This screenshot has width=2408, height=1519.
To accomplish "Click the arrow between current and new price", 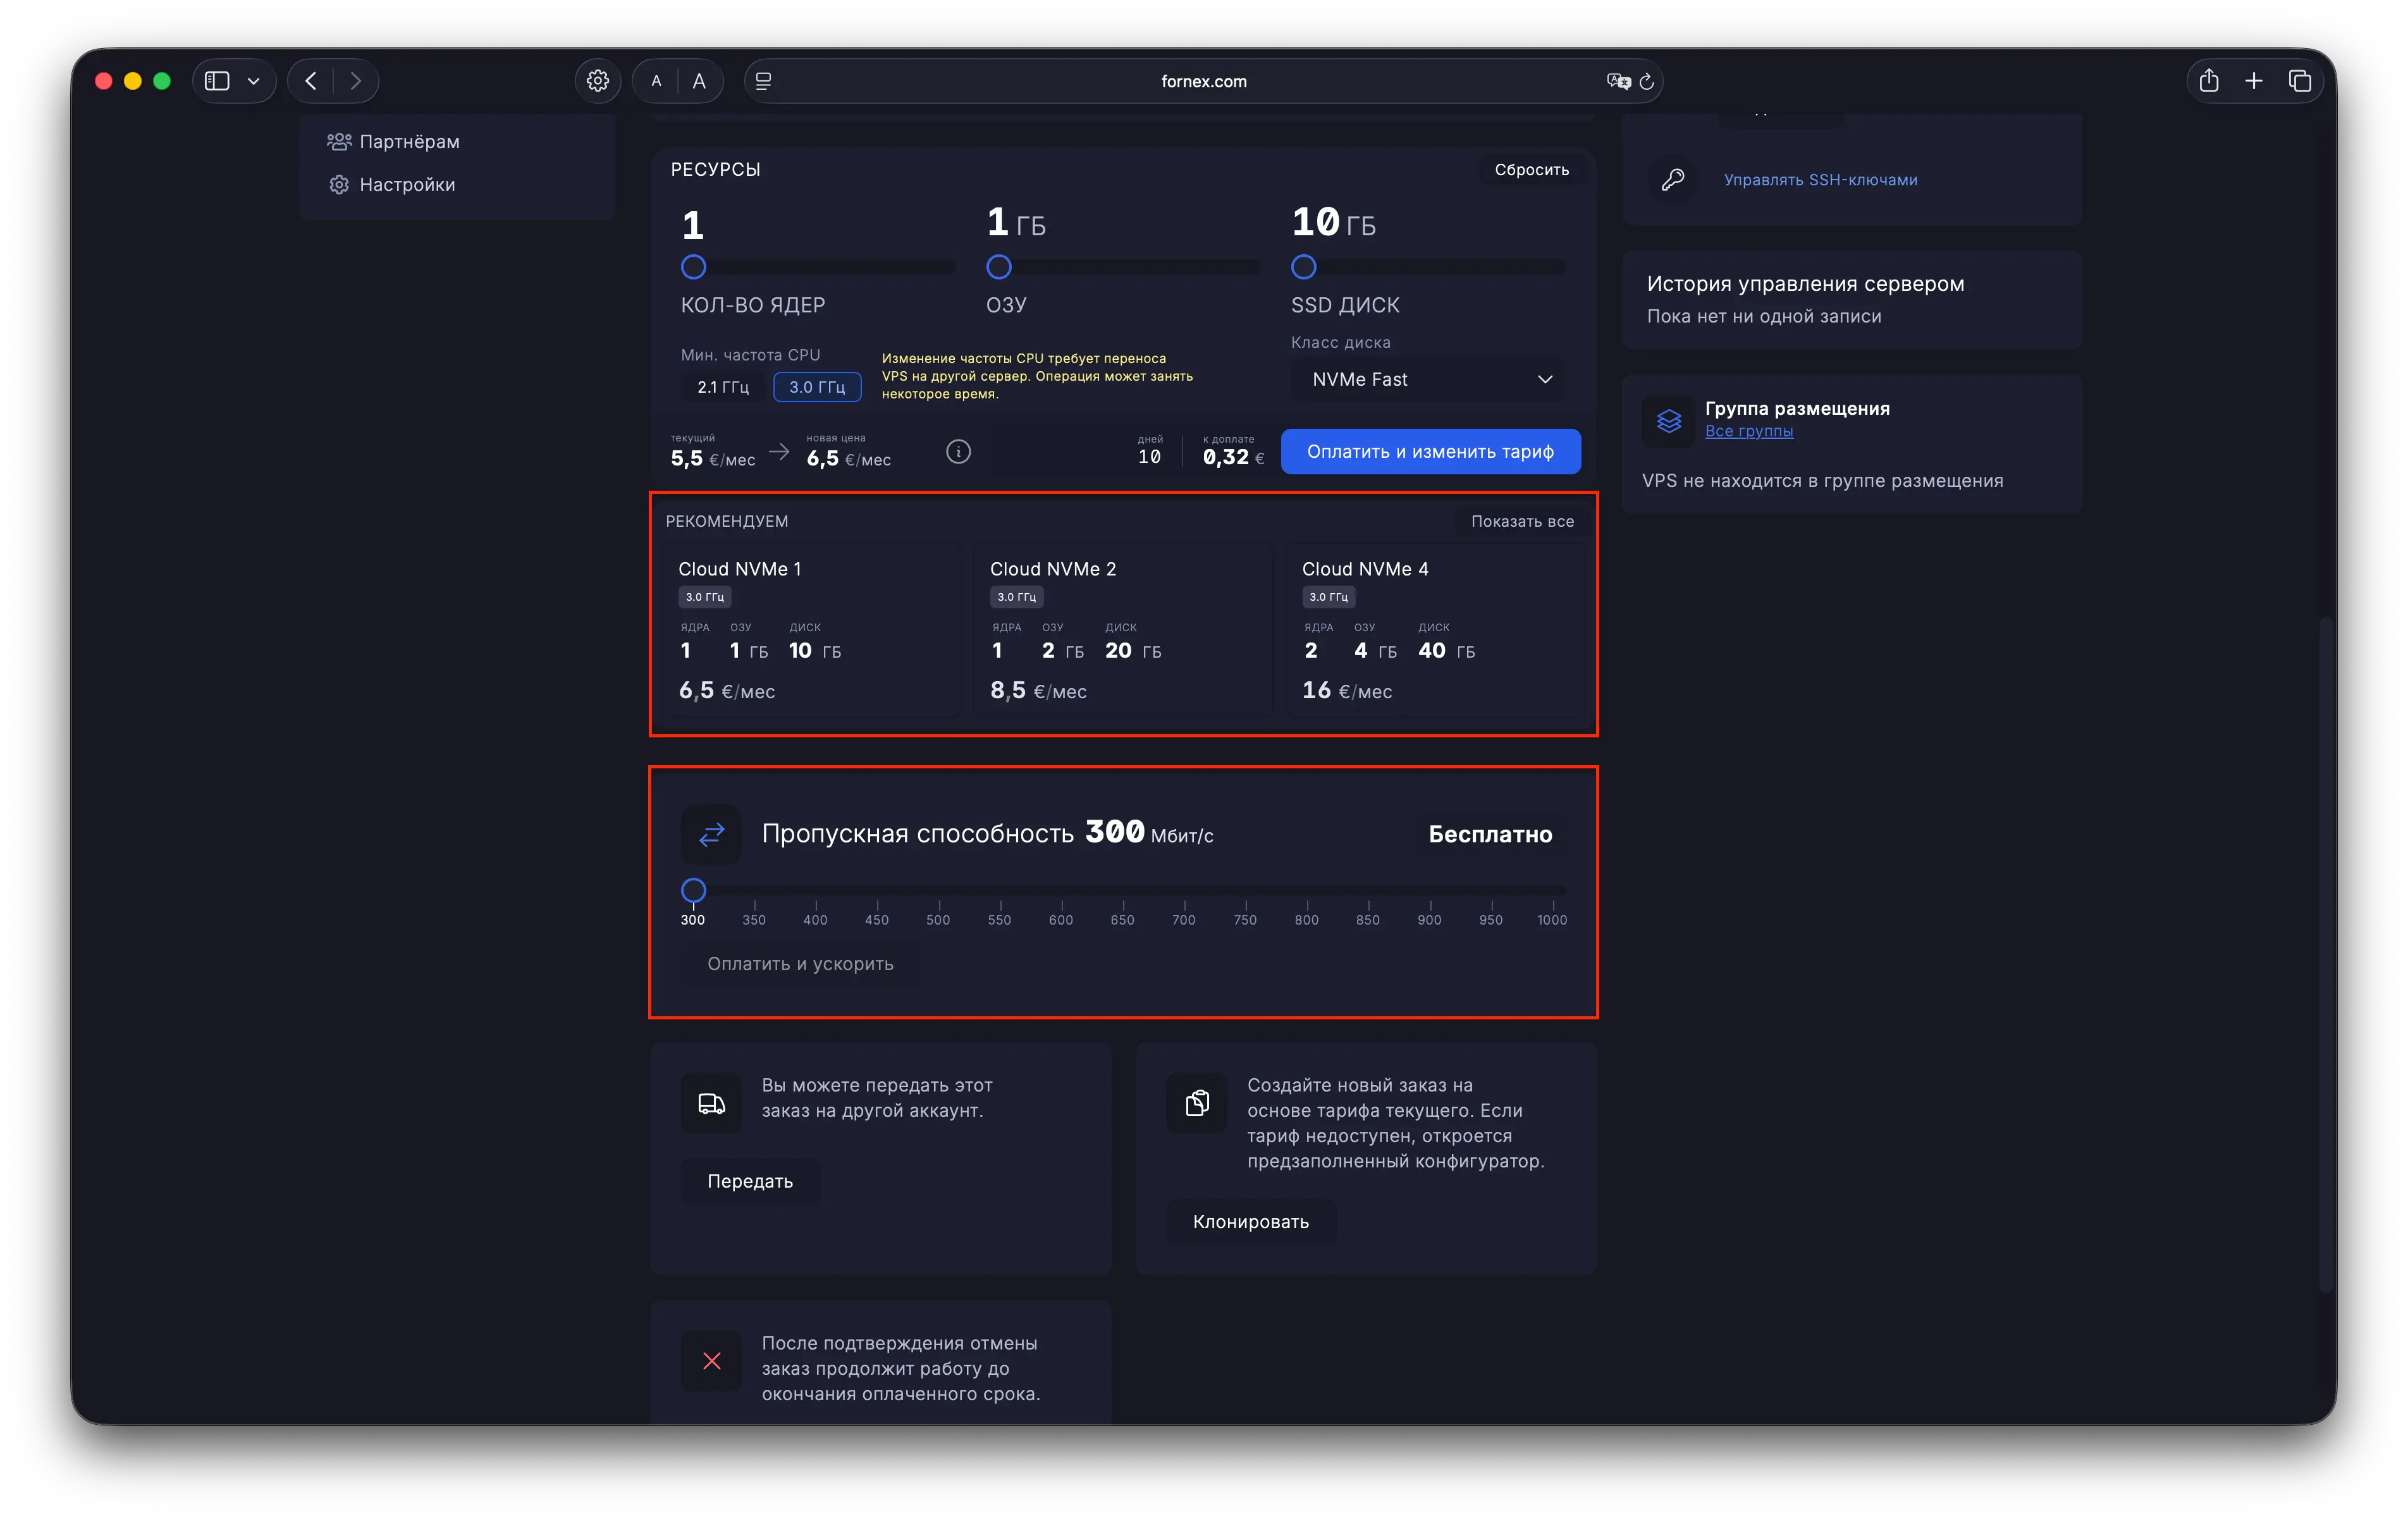I will tap(779, 453).
